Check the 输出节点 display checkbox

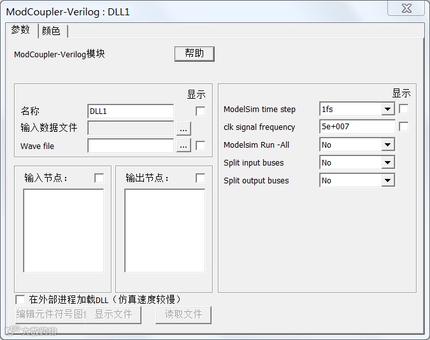201,178
